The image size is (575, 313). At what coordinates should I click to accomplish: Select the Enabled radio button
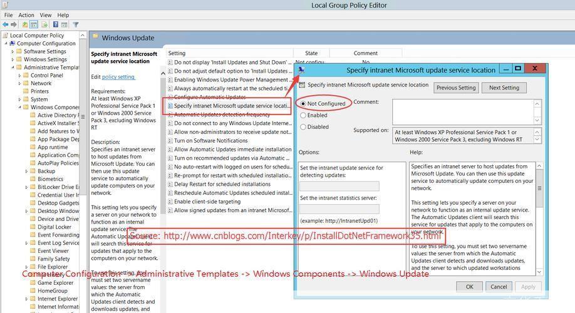(303, 115)
